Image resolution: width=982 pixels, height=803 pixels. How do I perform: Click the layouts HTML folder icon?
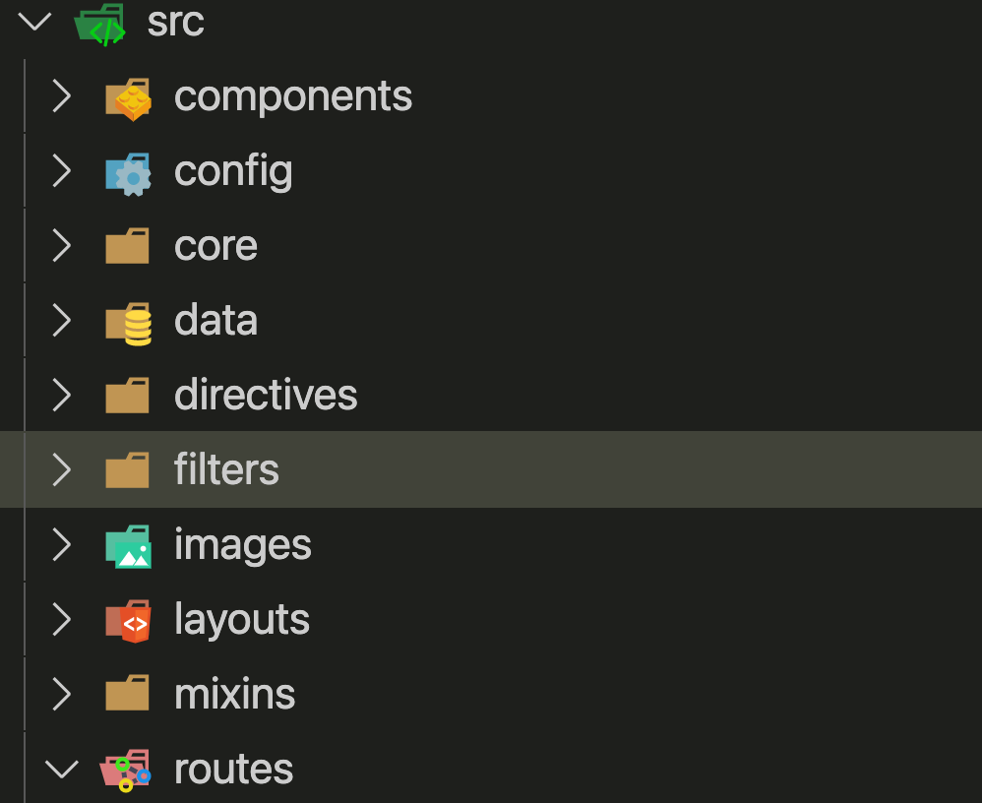(128, 621)
